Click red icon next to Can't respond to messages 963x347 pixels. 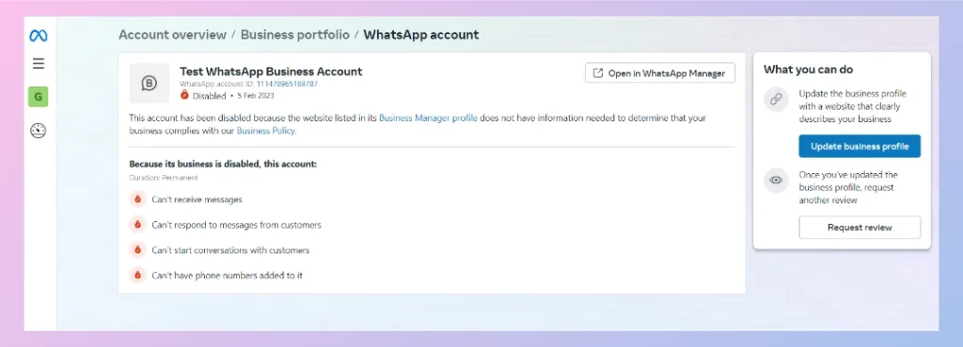(137, 225)
